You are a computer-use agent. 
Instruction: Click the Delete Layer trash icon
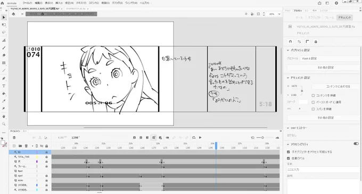[26, 146]
